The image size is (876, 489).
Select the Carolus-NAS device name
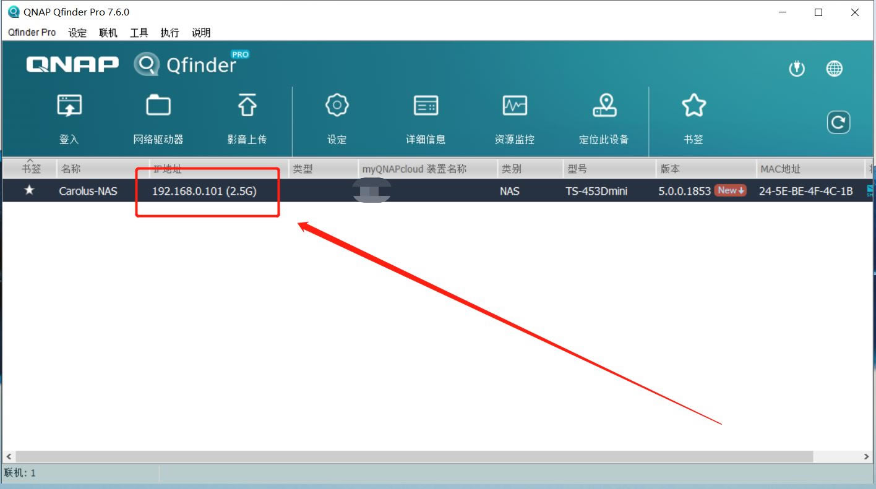(x=88, y=191)
